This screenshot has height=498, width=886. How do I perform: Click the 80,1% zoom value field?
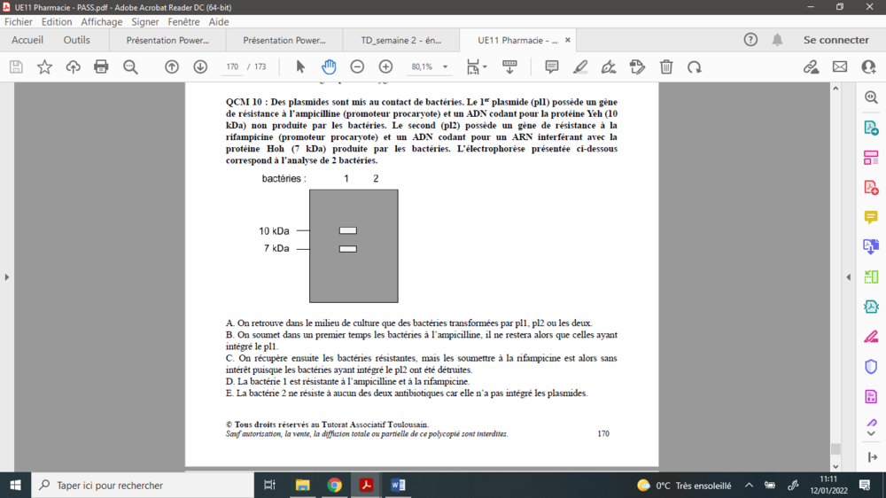[422, 66]
